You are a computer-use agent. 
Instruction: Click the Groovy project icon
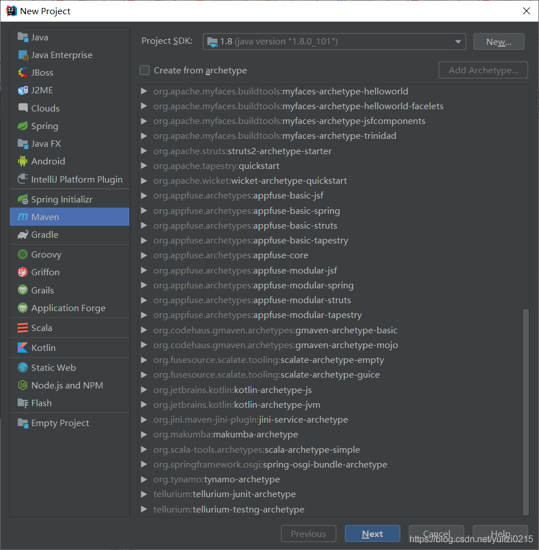(x=23, y=254)
